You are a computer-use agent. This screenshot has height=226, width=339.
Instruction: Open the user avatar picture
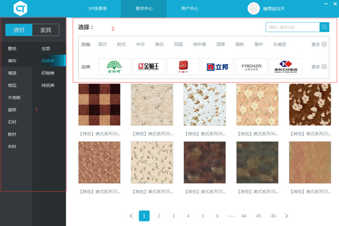[253, 8]
